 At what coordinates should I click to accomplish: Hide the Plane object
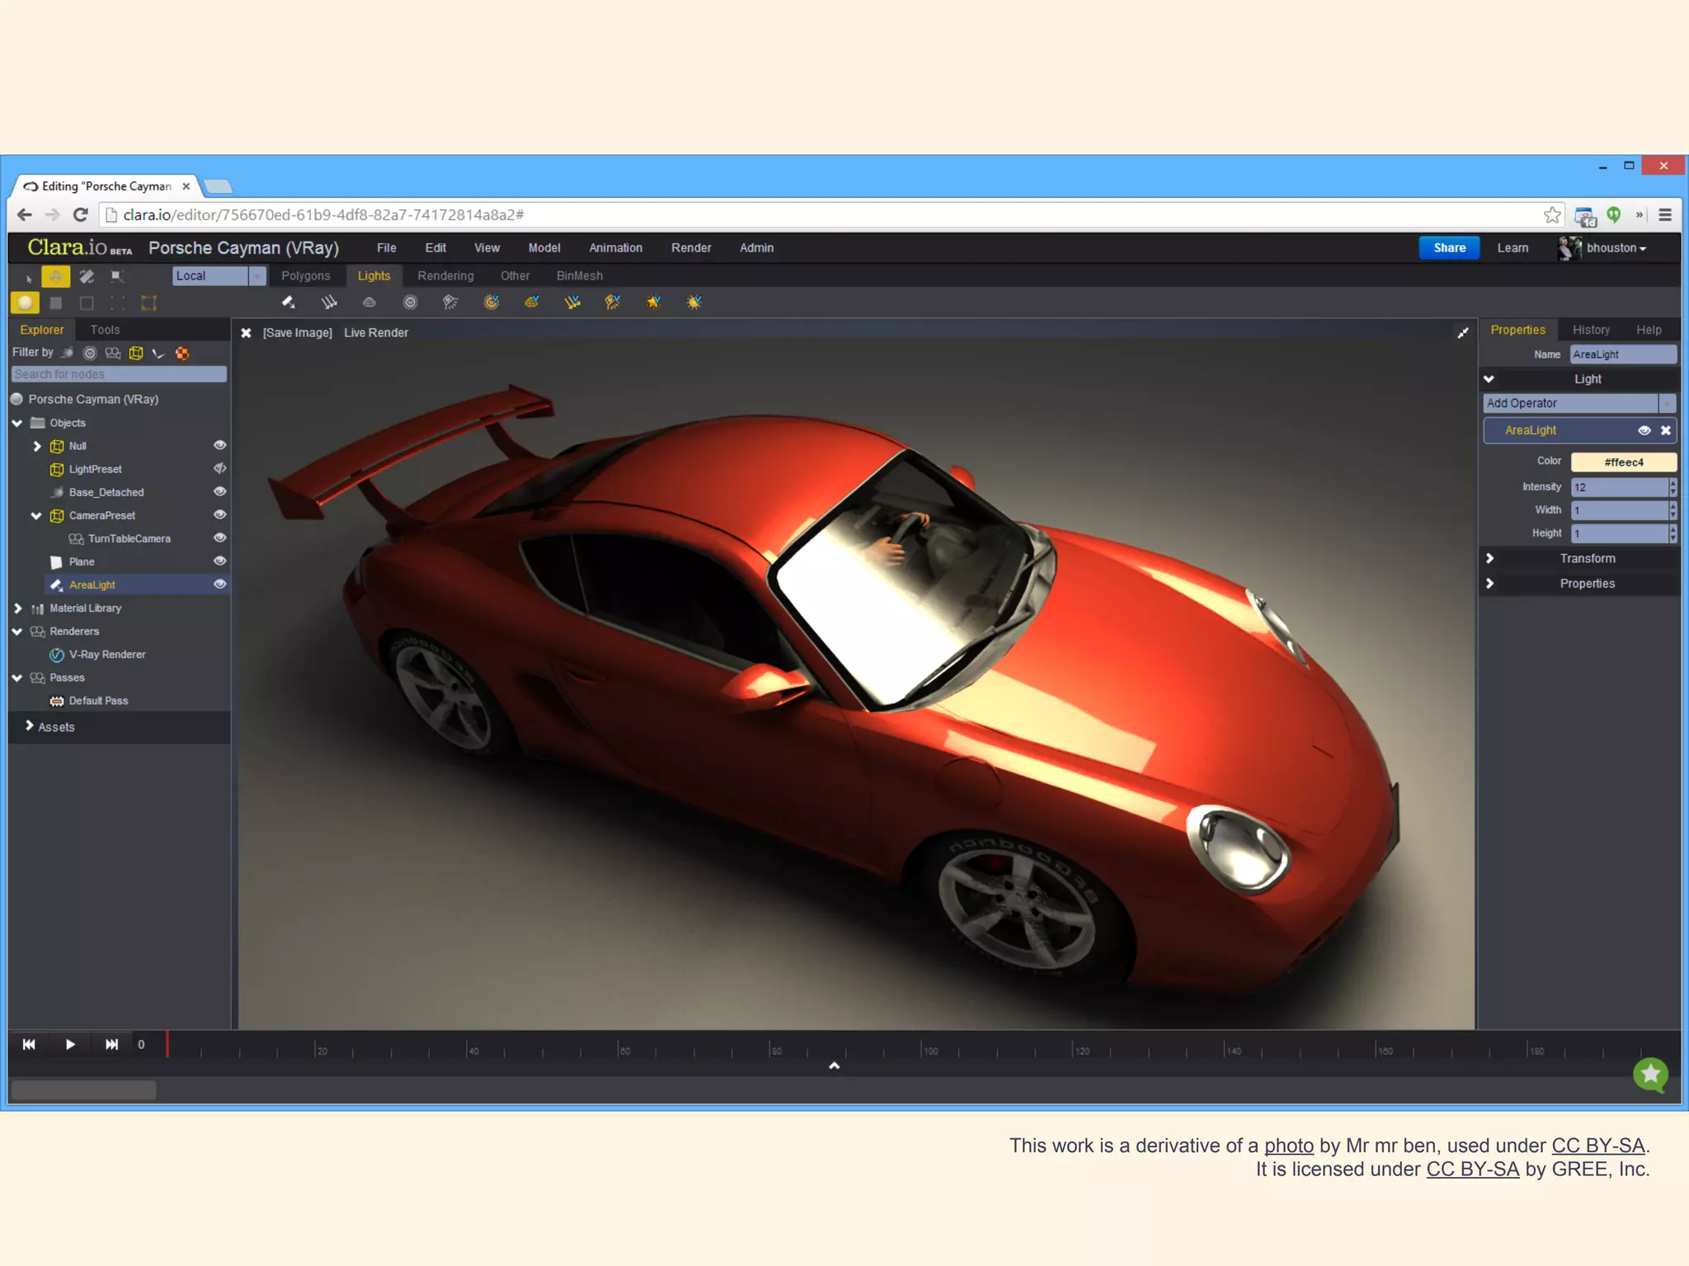pyautogui.click(x=219, y=561)
